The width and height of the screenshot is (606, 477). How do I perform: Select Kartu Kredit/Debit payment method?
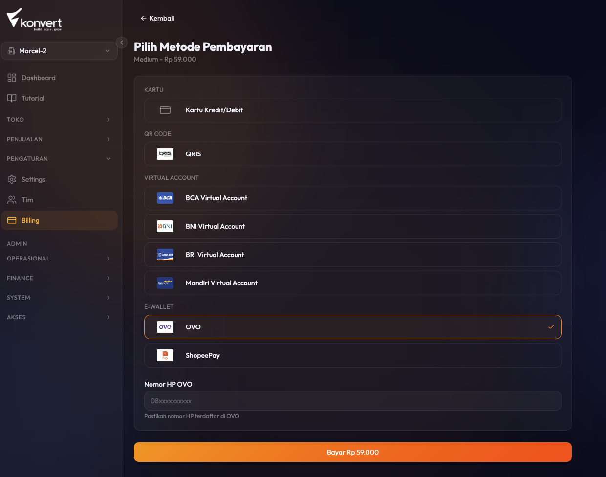pos(353,110)
